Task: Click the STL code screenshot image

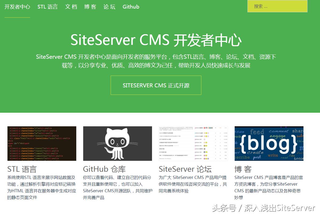Action: tap(42, 143)
